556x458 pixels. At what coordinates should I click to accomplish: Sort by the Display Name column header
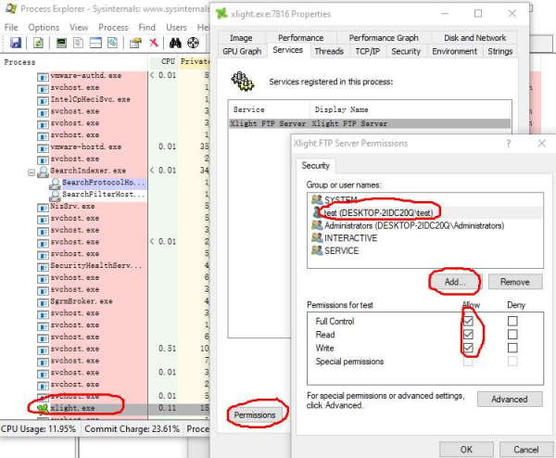point(411,109)
